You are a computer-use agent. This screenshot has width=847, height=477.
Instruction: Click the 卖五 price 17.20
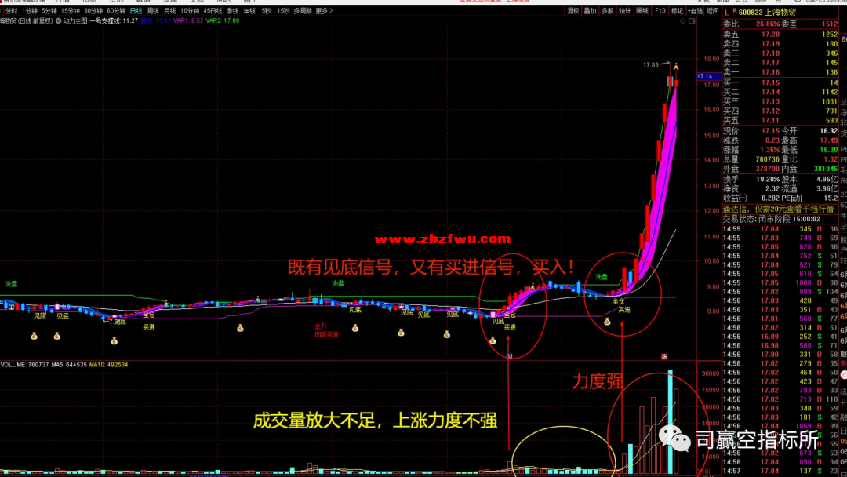point(770,34)
